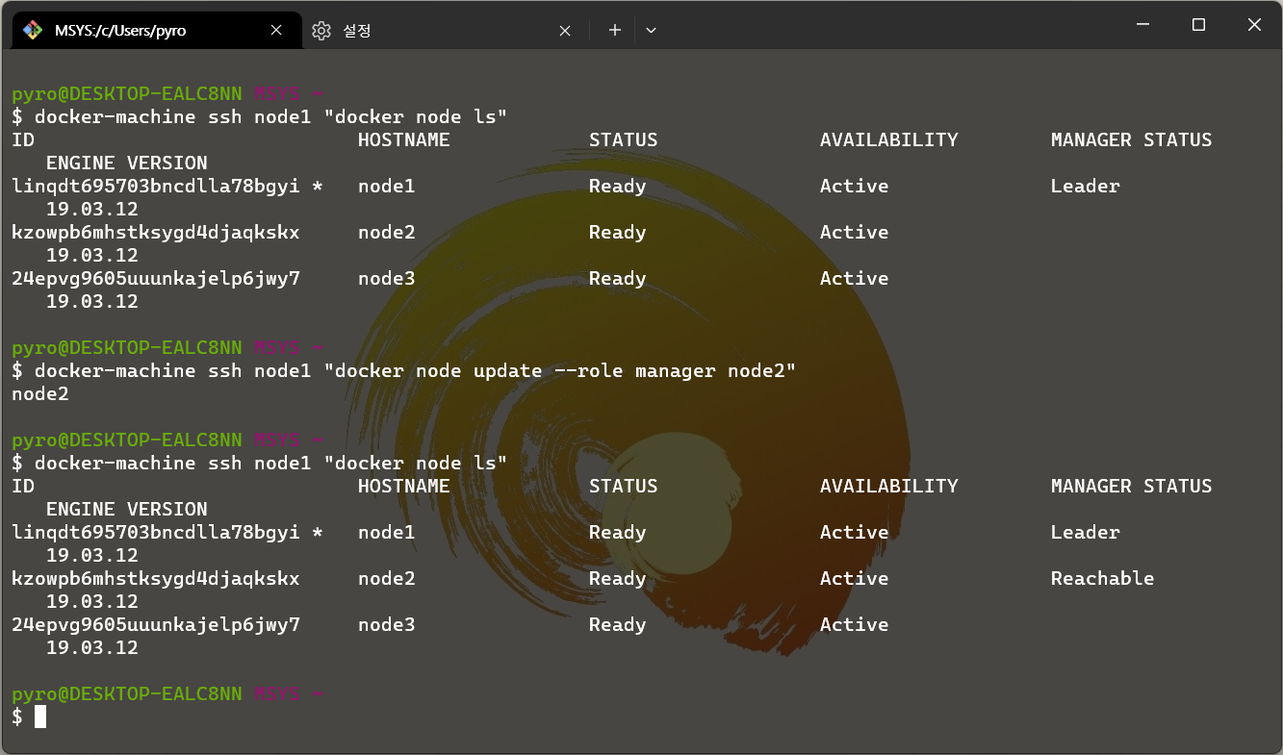The image size is (1283, 755).
Task: Click the output line 'node2' below update command
Action: point(40,393)
